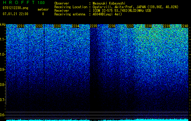191x121 pixels.
Task: Click the date stamp 07.01.21 22:30
Action: click(15, 14)
